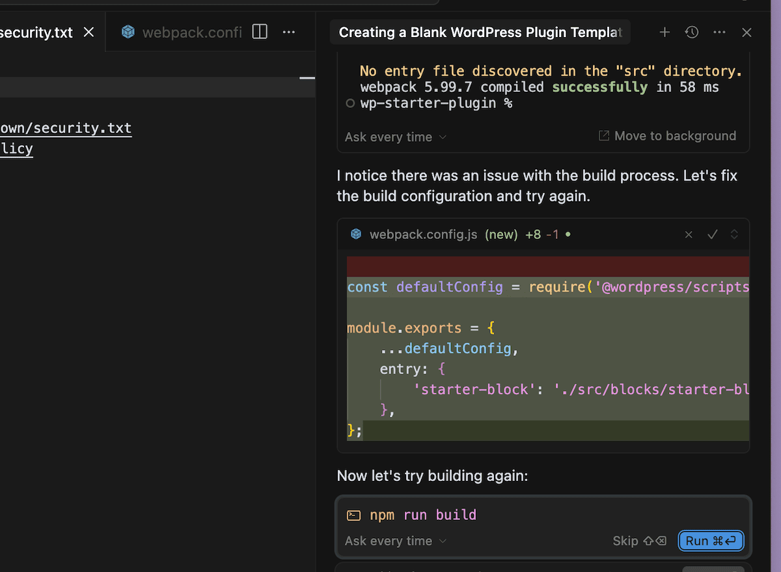The image size is (781, 572).
Task: Click the 'const defaultConfig' code line
Action: point(548,287)
